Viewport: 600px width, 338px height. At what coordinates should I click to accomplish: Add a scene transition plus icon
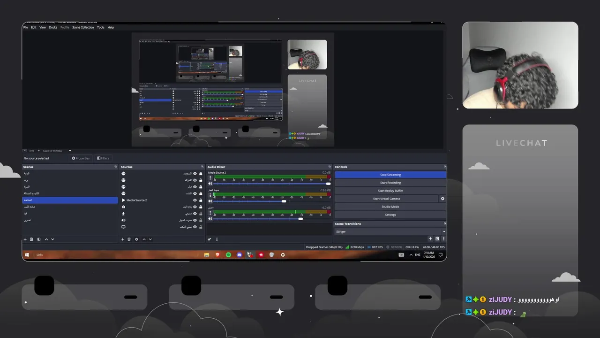431,238
